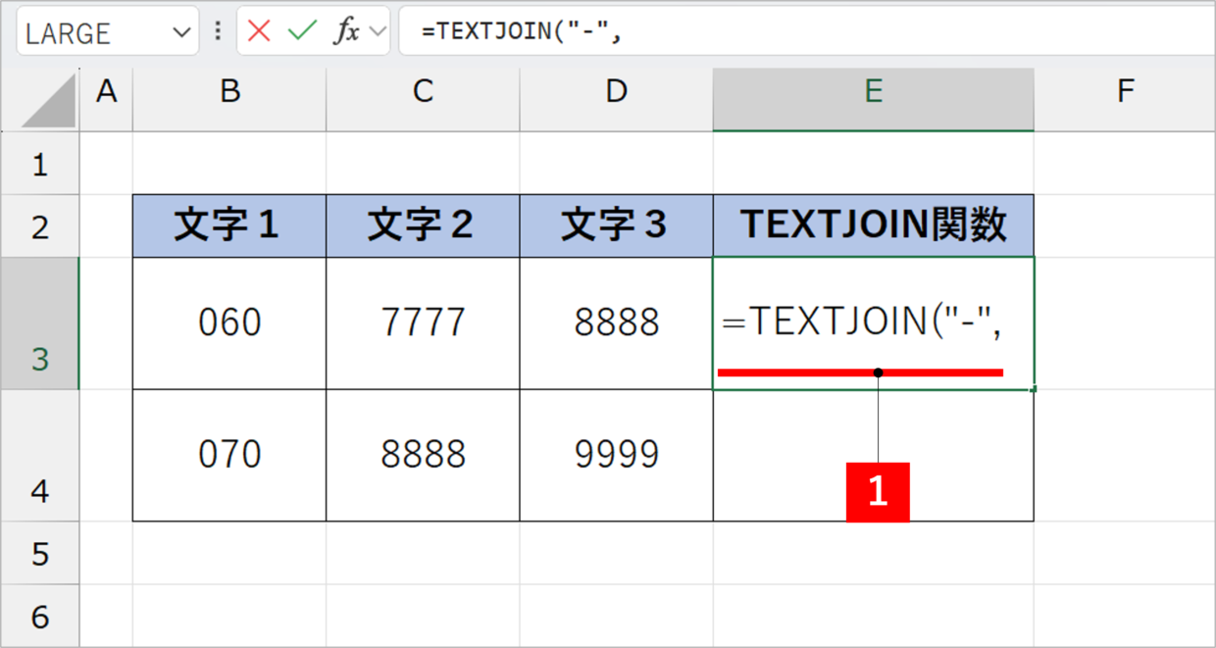Image resolution: width=1216 pixels, height=648 pixels.
Task: Click into the formula bar text
Action: point(785,31)
